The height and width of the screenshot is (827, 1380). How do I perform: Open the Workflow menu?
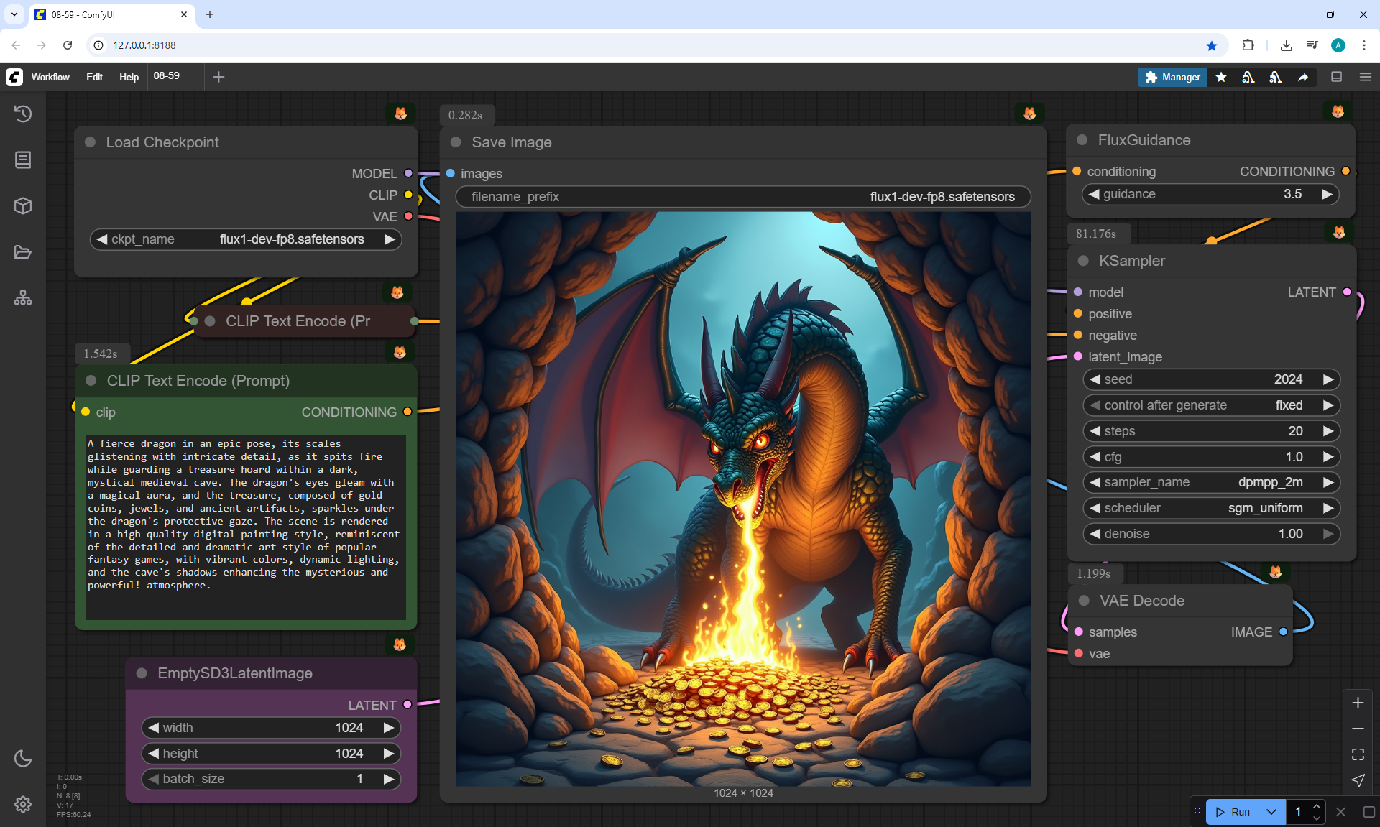click(50, 77)
